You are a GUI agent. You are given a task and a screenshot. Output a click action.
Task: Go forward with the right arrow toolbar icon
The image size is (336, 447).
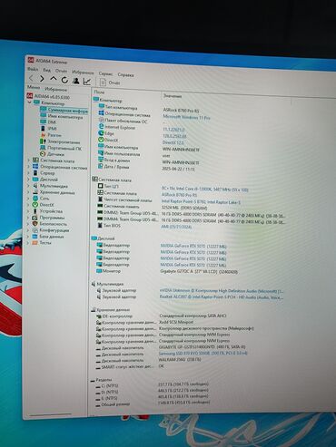(x=42, y=79)
